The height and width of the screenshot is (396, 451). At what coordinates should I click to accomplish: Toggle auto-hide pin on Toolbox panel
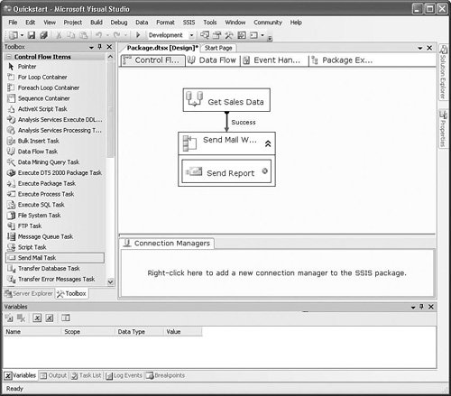tap(100, 47)
